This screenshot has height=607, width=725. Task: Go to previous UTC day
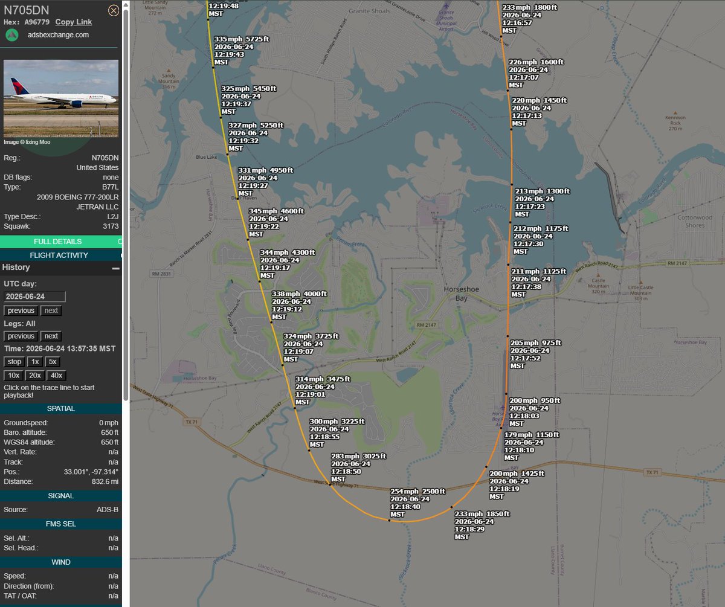coord(21,310)
